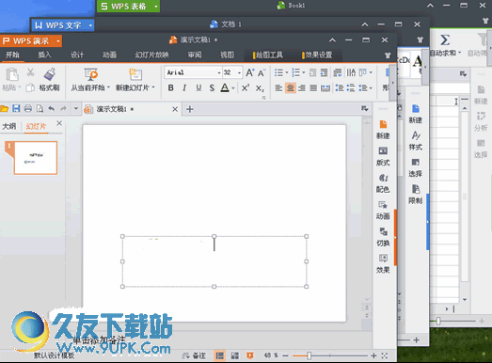Click the zoom out minus button
The height and width of the screenshot is (363, 492).
[285, 355]
